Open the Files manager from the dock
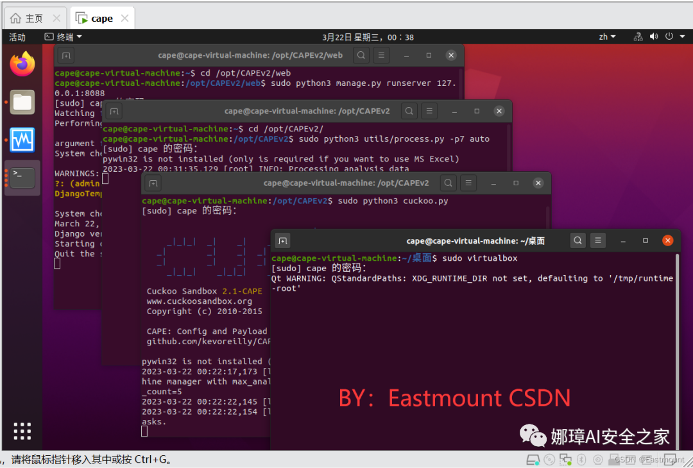The image size is (693, 468). (22, 102)
